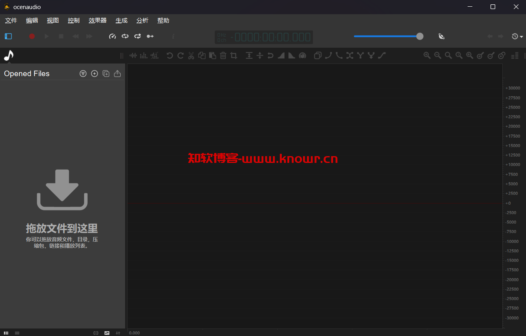Open the 效果器 menu
526x336 pixels.
[x=97, y=21]
